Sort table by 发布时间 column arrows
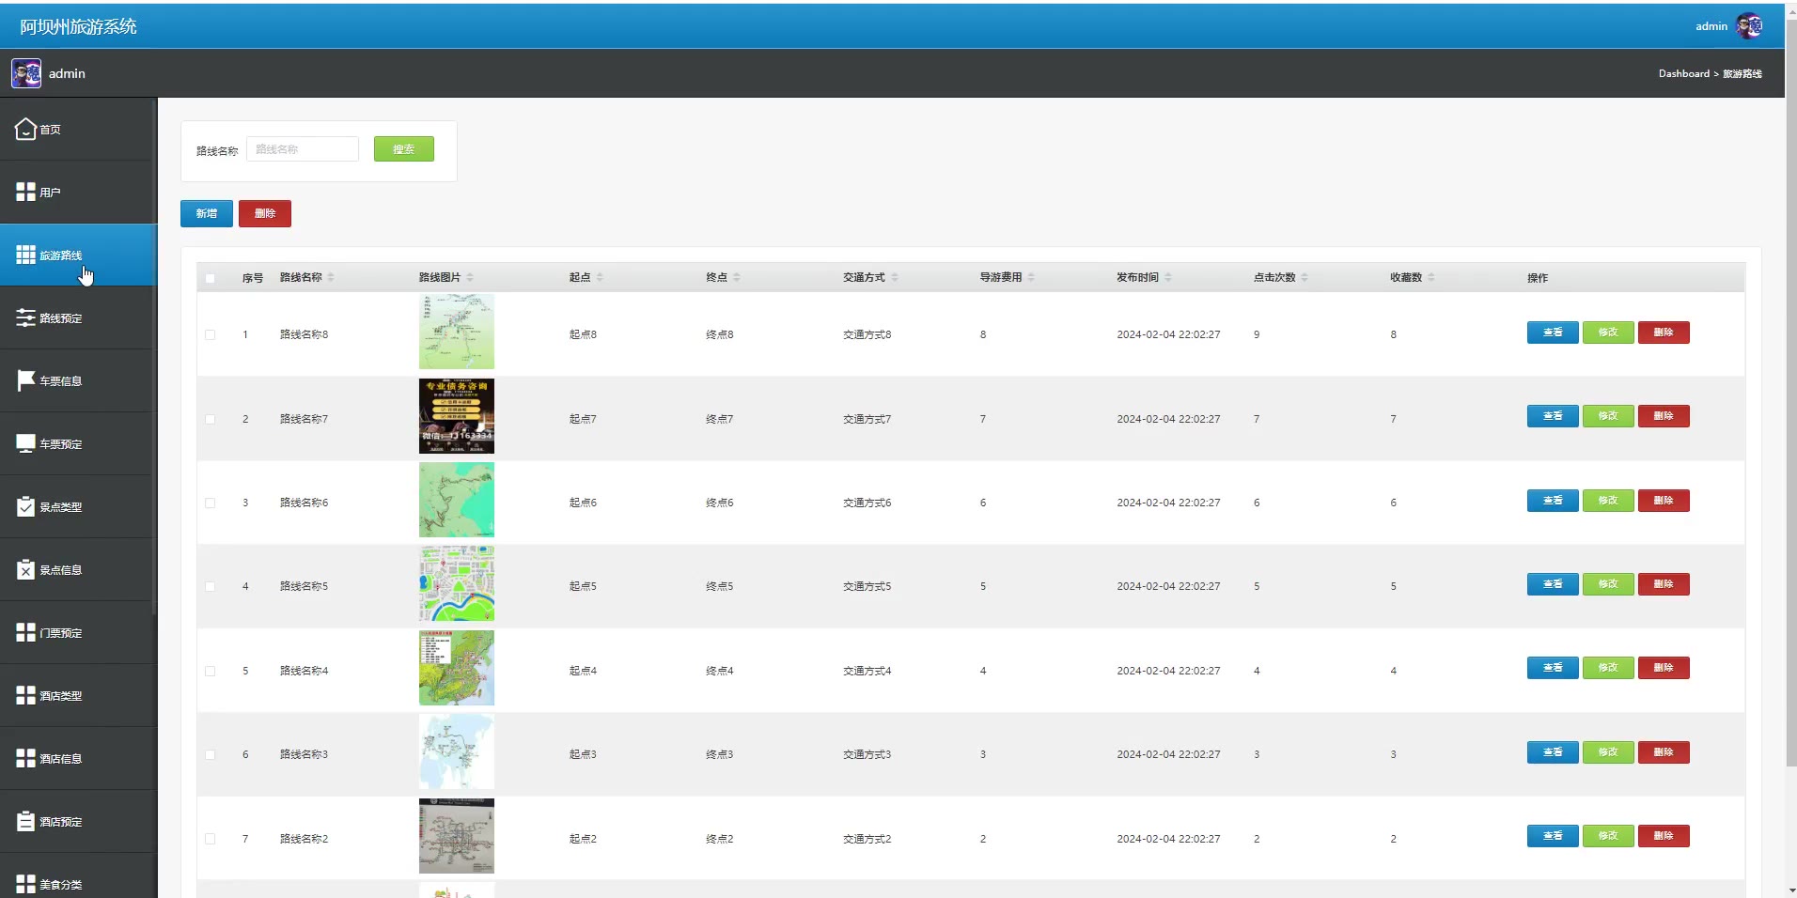The height and width of the screenshot is (898, 1797). coord(1168,277)
